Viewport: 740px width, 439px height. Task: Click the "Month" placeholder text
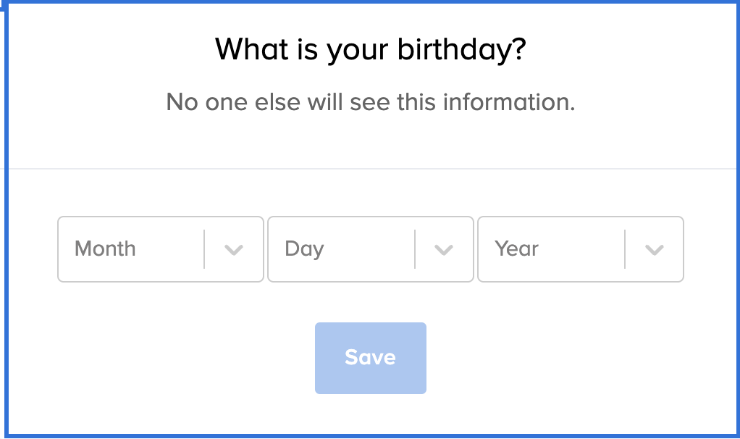coord(105,248)
